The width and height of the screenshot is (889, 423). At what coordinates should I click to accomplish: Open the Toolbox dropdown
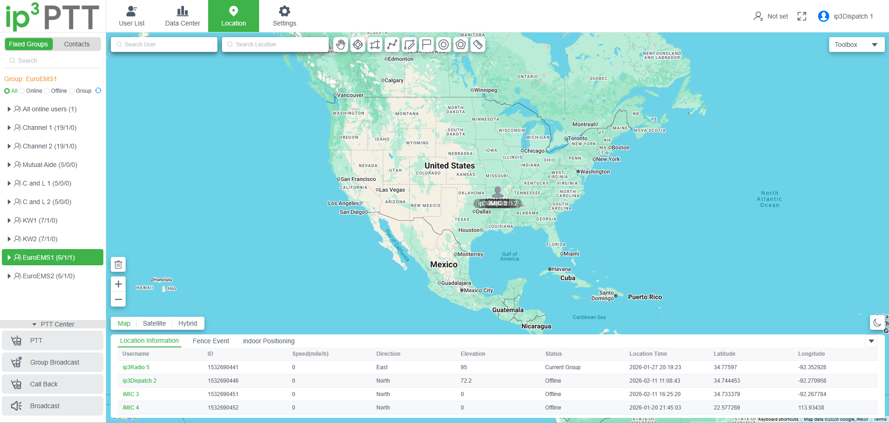coord(857,45)
